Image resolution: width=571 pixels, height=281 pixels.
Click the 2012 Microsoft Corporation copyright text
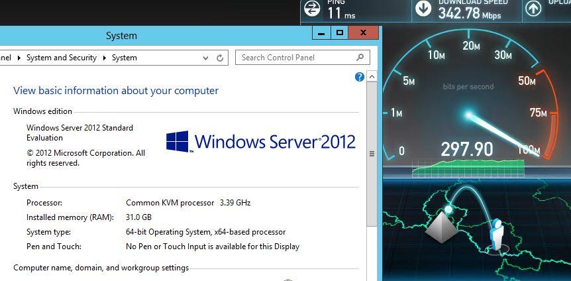click(x=85, y=158)
